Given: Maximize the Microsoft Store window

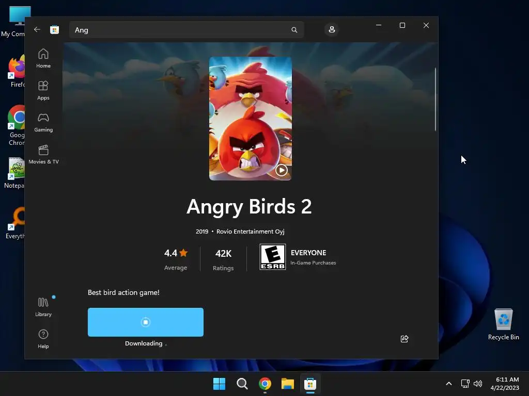Looking at the screenshot, I should click(402, 25).
